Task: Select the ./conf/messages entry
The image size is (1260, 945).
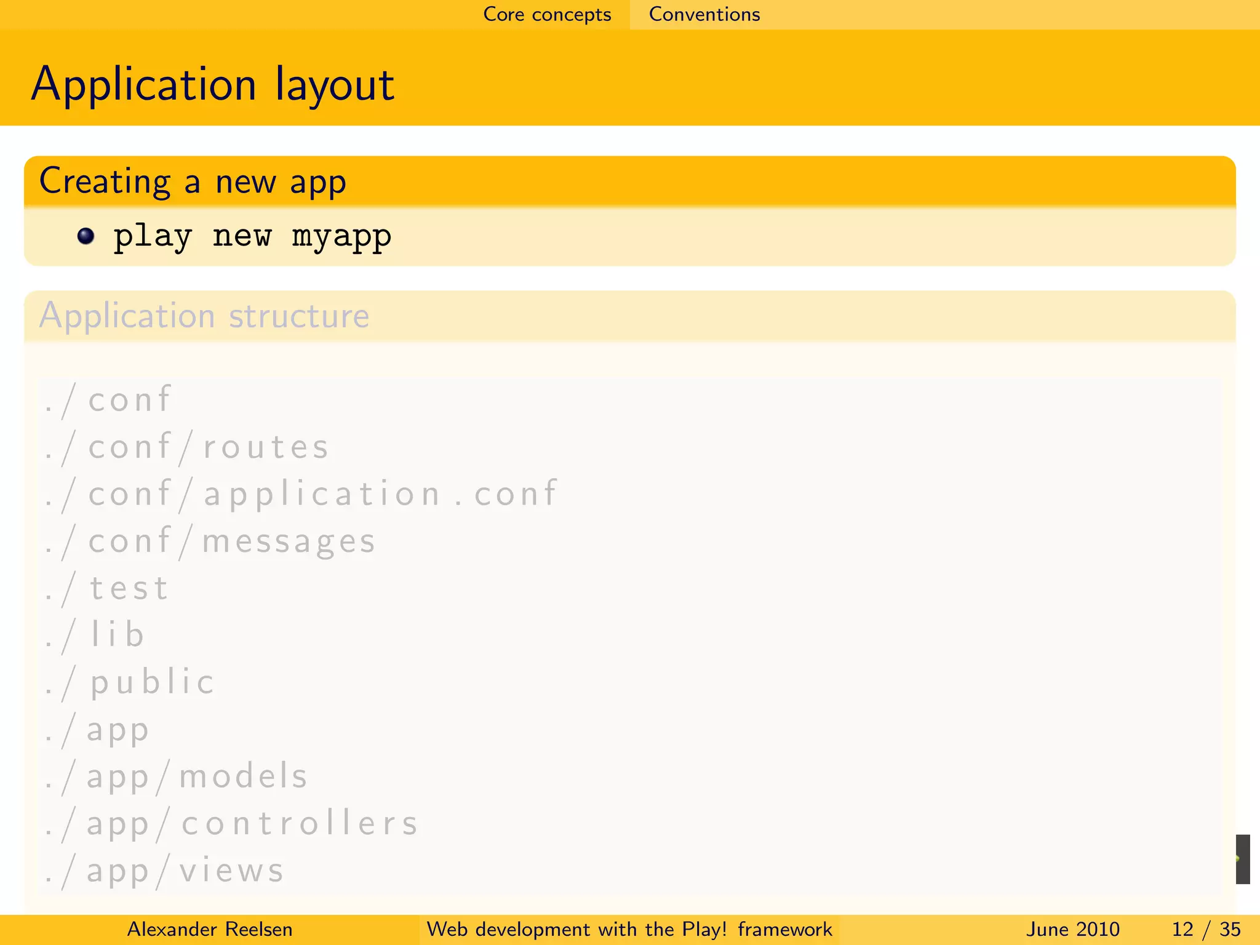Action: click(x=210, y=542)
